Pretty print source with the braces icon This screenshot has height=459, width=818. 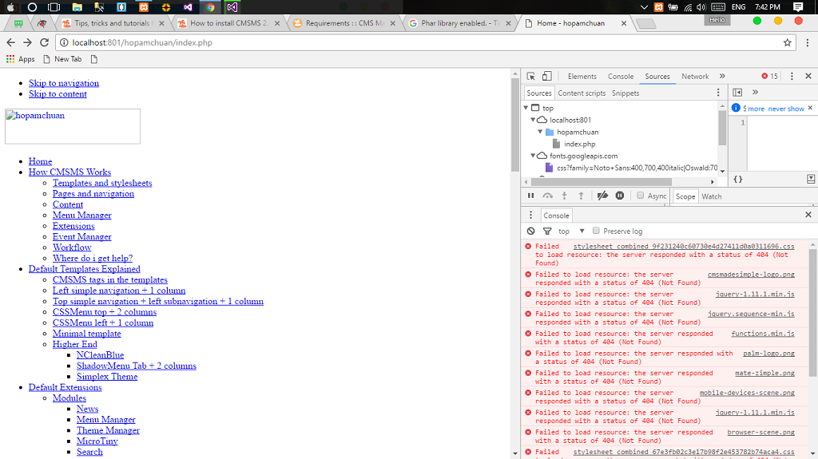737,179
